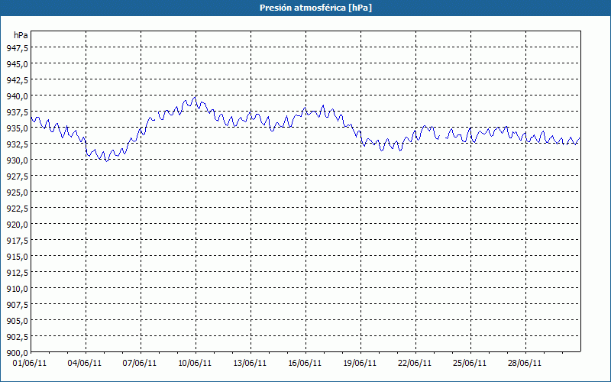Click the 10/06/11 date label
The image size is (611, 382).
pos(195,363)
